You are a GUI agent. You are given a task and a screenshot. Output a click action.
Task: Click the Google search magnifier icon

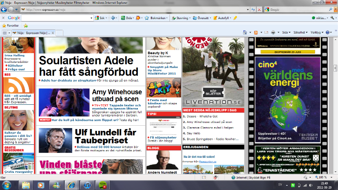click(331, 9)
